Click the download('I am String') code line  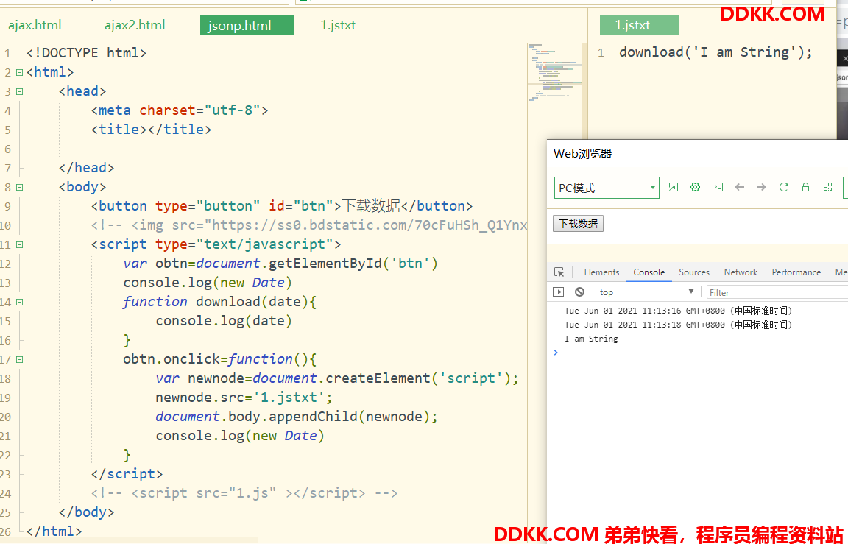click(715, 52)
